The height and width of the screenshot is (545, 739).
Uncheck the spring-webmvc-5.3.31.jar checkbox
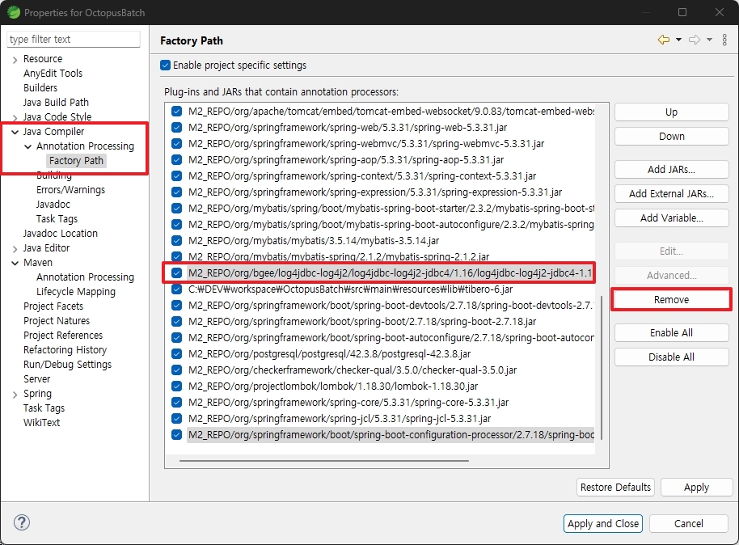pyautogui.click(x=177, y=143)
